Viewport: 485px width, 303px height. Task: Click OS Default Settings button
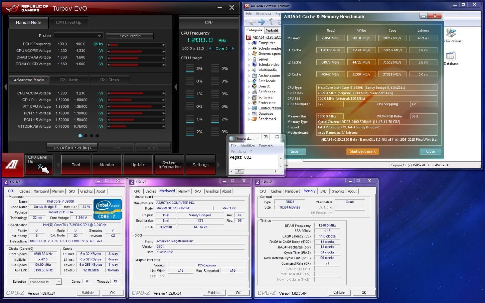(x=72, y=148)
